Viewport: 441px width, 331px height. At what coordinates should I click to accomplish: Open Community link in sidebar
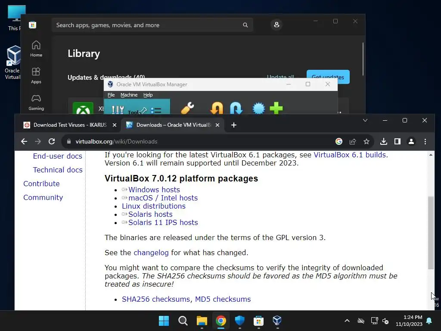tap(43, 197)
